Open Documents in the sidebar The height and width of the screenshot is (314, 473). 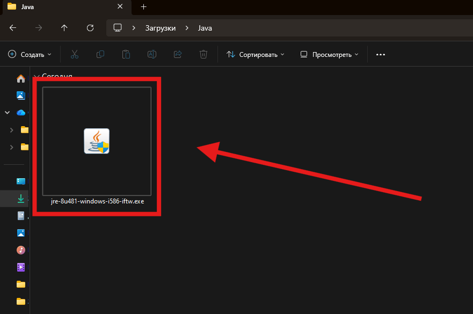pos(21,216)
